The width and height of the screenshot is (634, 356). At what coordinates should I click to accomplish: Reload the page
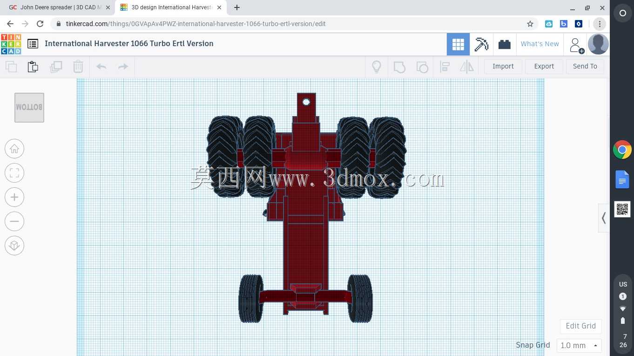40,24
